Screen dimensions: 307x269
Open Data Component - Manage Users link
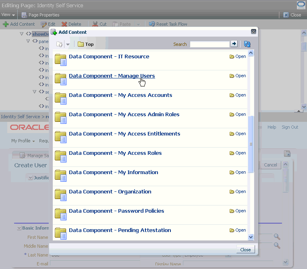[112, 76]
